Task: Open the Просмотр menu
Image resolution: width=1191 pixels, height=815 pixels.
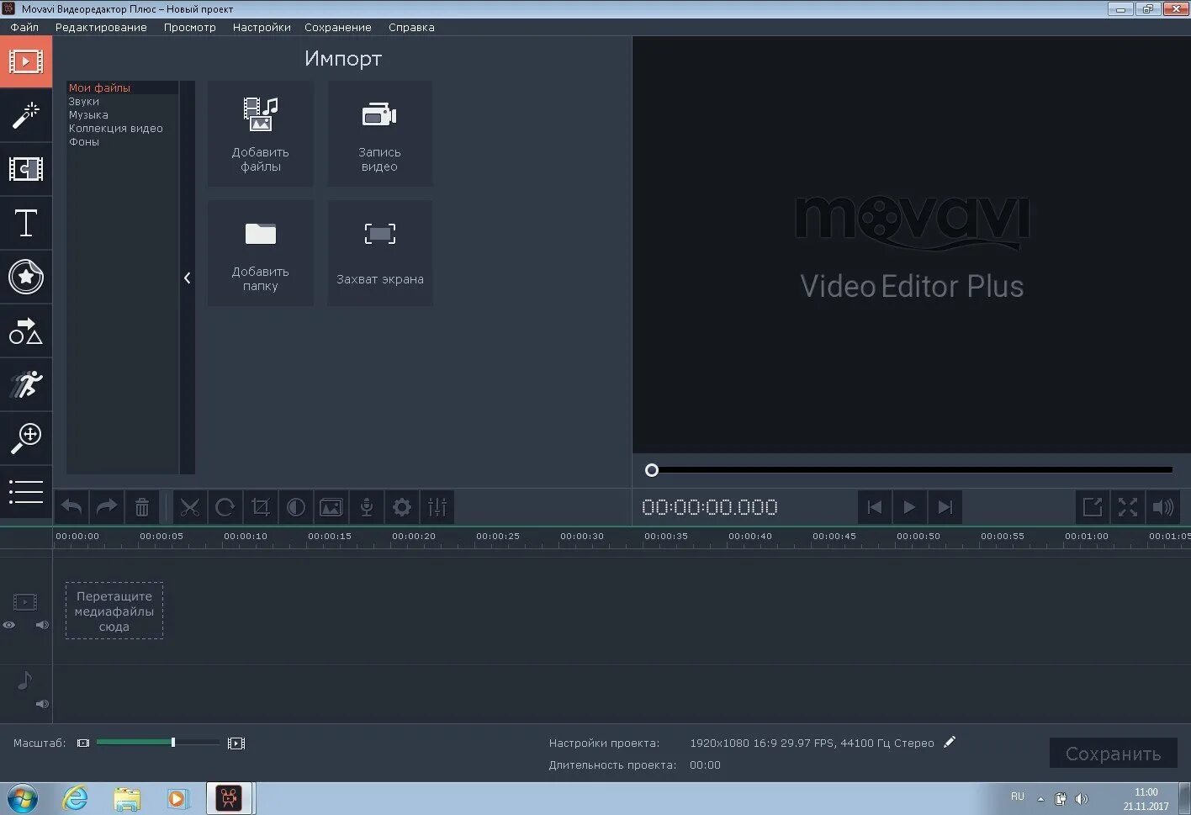Action: pos(190,27)
